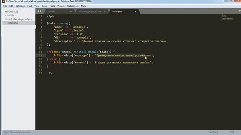
Task: Open the Tools menu
Action: tap(52, 6)
